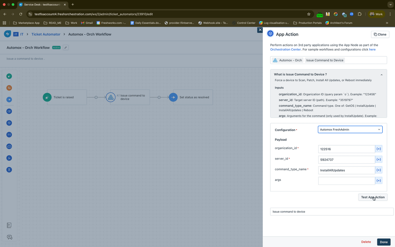Image resolution: width=395 pixels, height=247 pixels.
Task: Select the green trigger node icon
Action: click(x=9, y=76)
